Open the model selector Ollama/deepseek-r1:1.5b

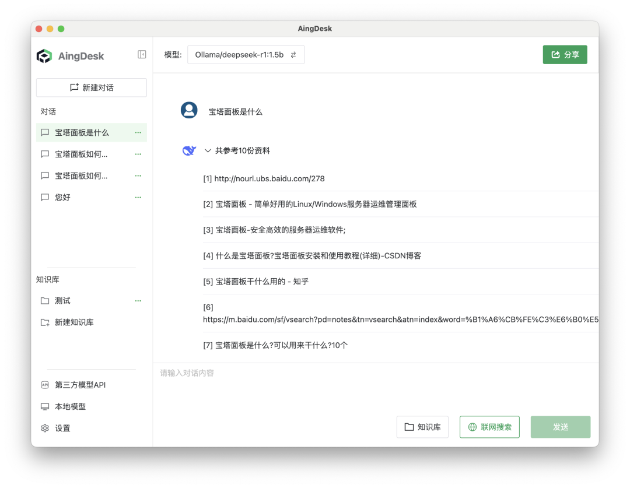pos(246,55)
